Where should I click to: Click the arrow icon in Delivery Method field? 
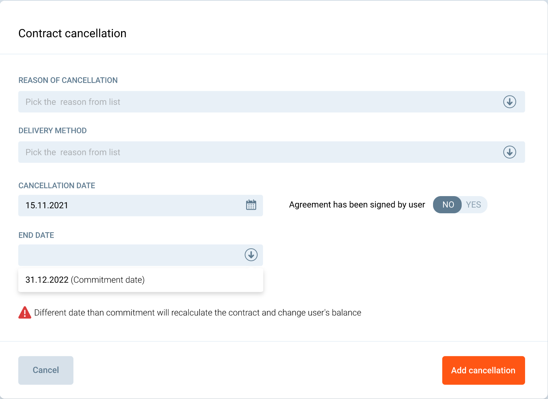point(509,152)
